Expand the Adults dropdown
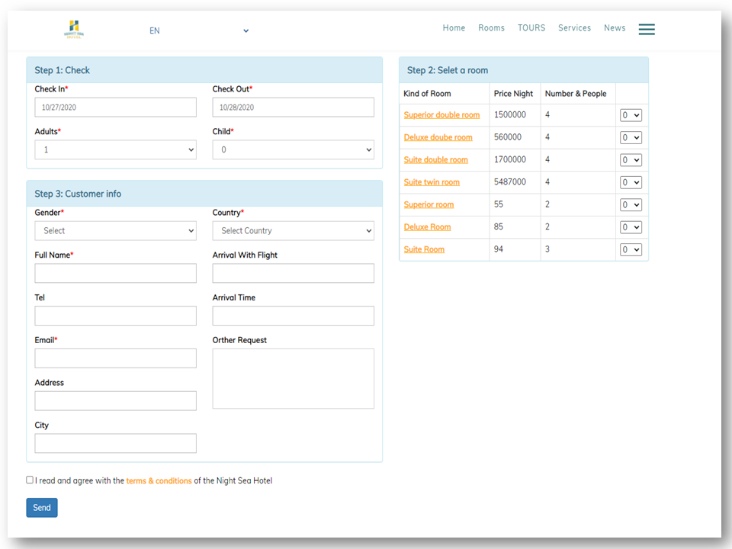Viewport: 732px width, 549px height. point(115,150)
